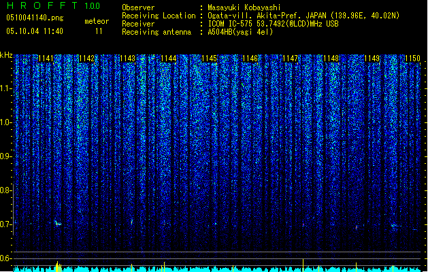Image resolution: width=428 pixels, height=272 pixels.
Task: Click the red echo spot before 1149
Action: point(356,227)
